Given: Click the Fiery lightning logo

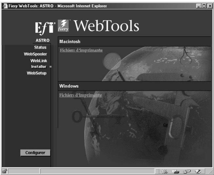Looking at the screenshot, I should pos(63,26).
